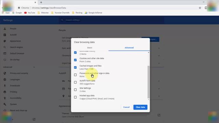This screenshot has width=219, height=123.
Task: Click the Search settings field
Action: (112, 20)
